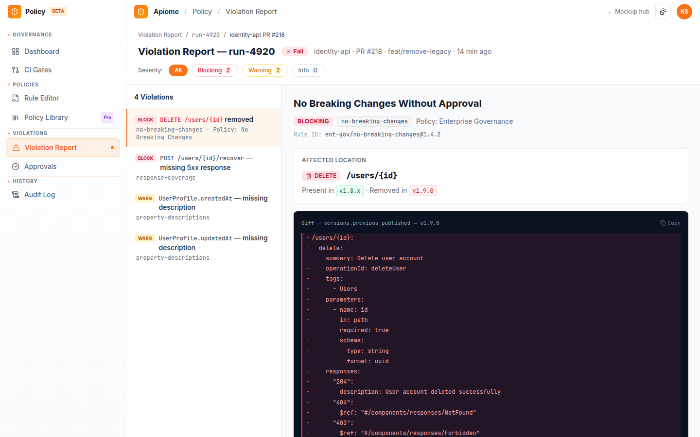Open the Audit Log
This screenshot has width=700, height=437.
pos(63,195)
